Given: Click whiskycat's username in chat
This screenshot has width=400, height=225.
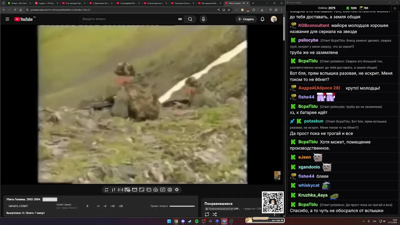Looking at the screenshot, I should [x=309, y=185].
